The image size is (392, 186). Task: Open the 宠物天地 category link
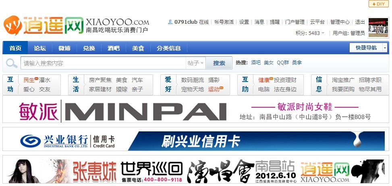tap(193, 89)
